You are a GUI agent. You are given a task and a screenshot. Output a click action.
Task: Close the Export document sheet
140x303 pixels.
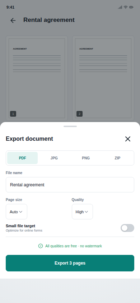point(128,139)
